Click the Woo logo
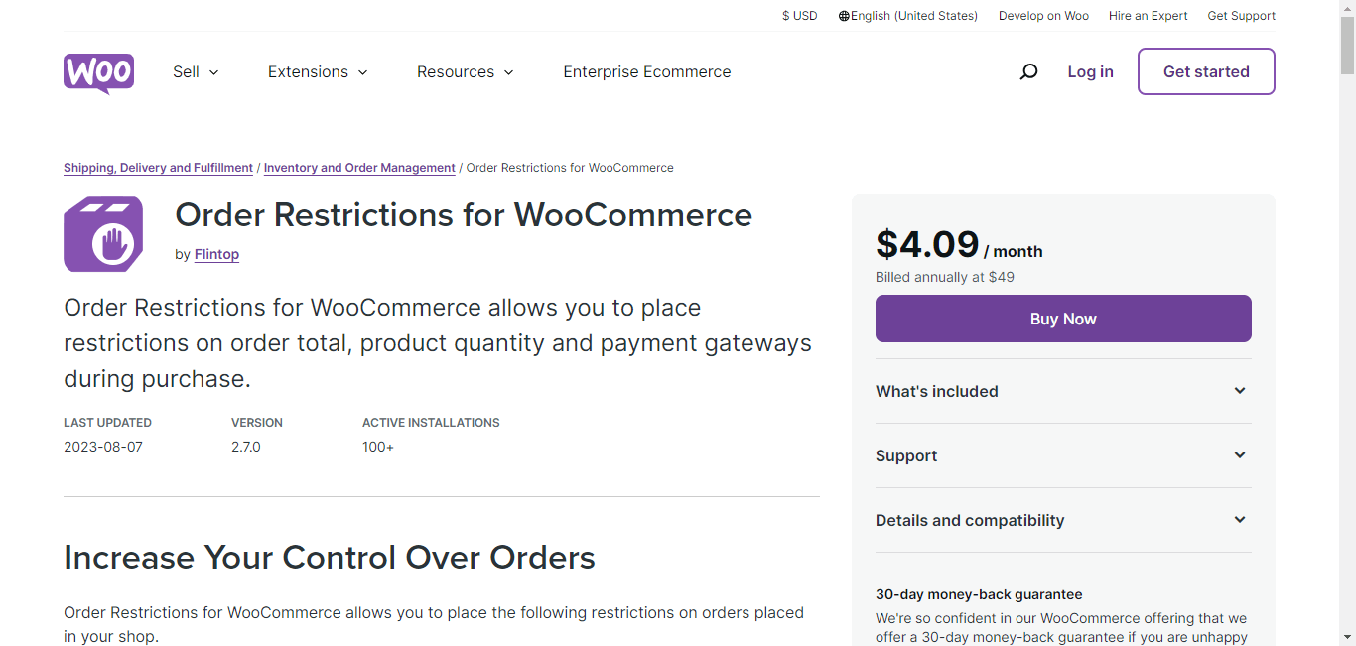 click(x=98, y=73)
